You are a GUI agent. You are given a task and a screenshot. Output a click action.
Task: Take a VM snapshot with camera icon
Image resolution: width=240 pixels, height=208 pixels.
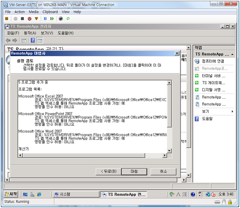(61, 19)
